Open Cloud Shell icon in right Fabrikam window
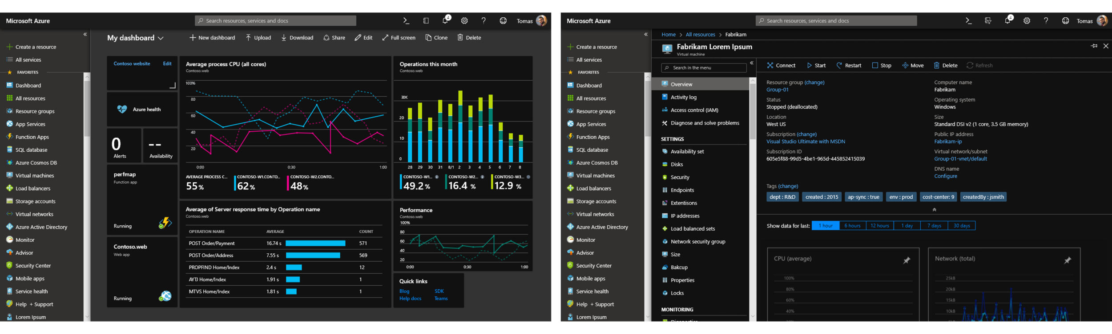This screenshot has width=1112, height=334. 968,20
